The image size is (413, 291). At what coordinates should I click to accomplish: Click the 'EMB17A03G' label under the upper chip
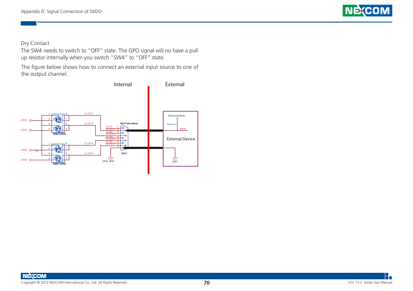point(60,134)
